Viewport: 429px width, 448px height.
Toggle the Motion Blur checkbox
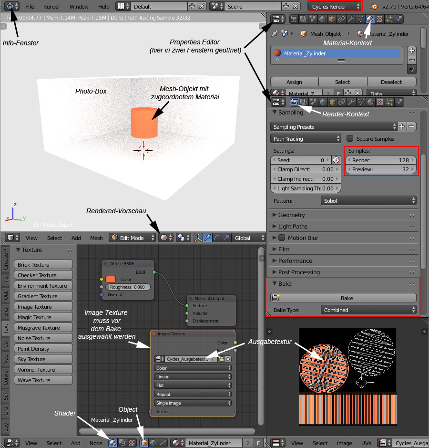coord(282,238)
